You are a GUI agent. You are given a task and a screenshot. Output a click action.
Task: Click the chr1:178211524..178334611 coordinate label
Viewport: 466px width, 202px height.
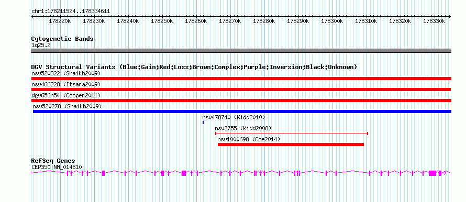tap(71, 12)
